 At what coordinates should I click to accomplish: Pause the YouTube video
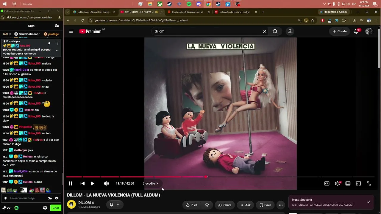click(x=71, y=184)
